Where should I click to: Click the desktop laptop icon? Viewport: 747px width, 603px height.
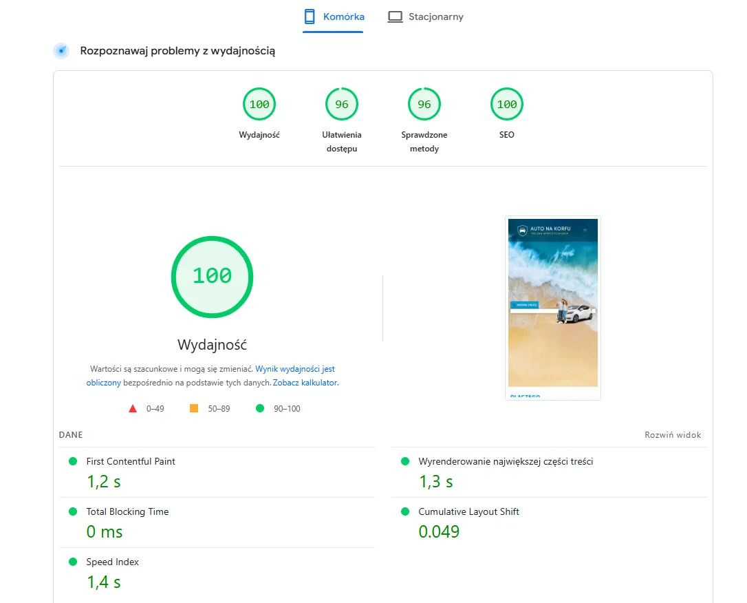[395, 17]
